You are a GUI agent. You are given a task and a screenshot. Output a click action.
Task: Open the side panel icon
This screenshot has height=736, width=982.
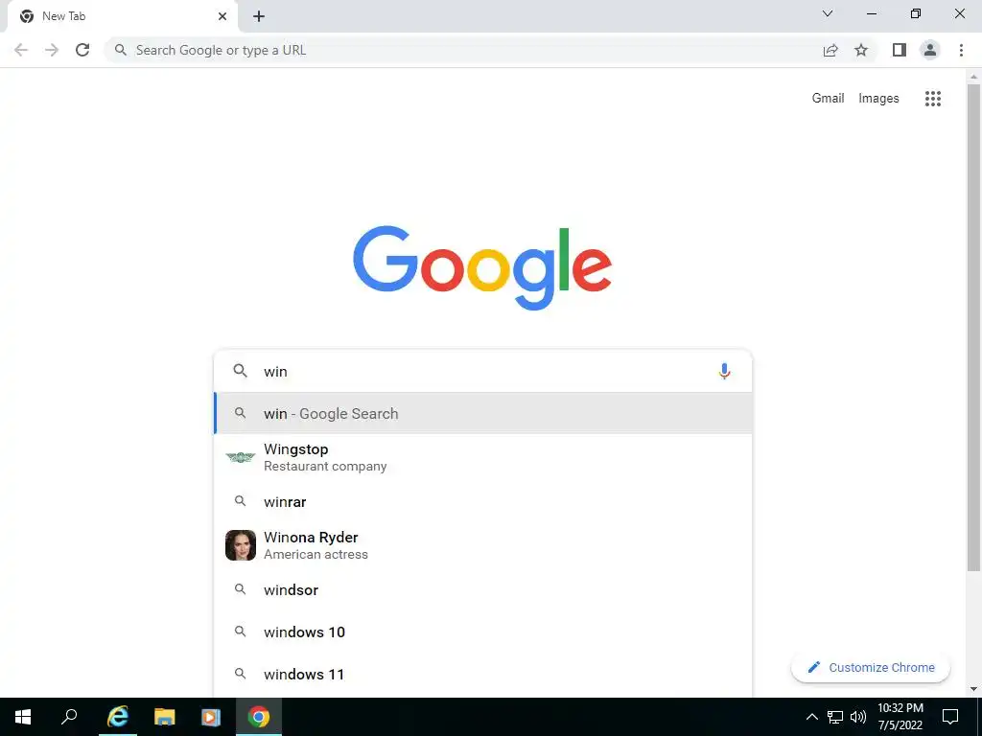899,50
